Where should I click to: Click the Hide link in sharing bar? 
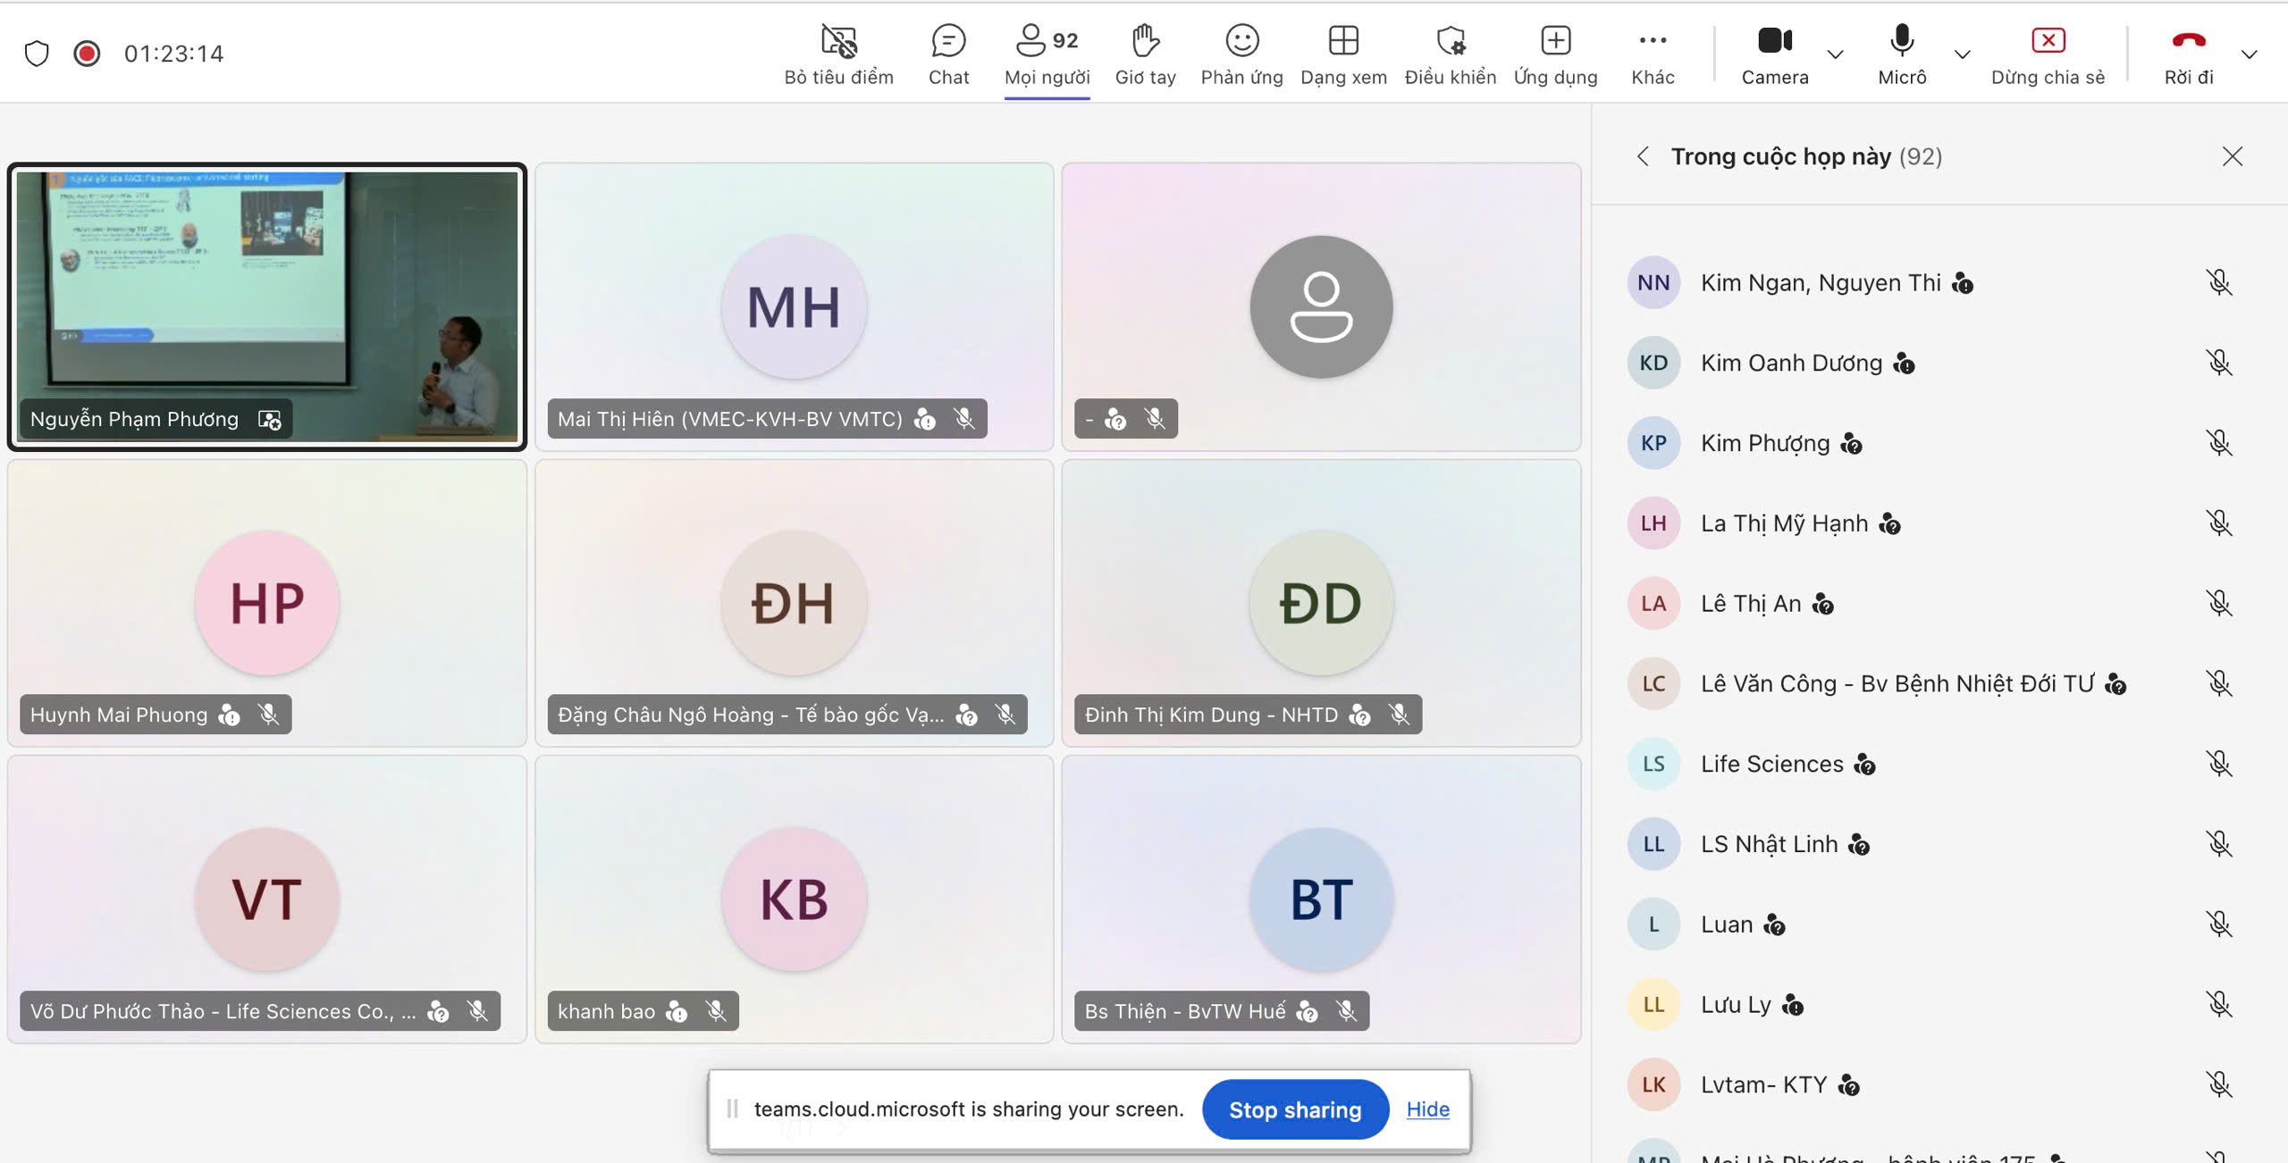click(1427, 1109)
